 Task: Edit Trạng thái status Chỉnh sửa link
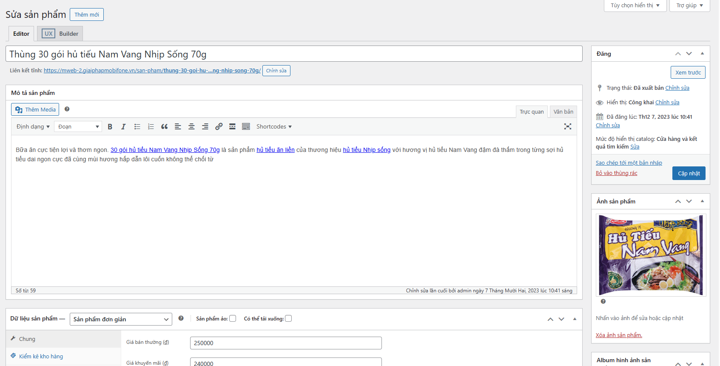point(677,88)
